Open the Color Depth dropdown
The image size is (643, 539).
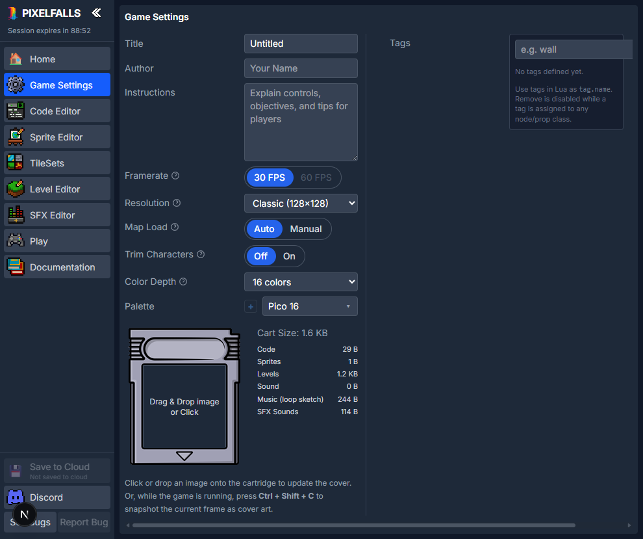click(301, 282)
